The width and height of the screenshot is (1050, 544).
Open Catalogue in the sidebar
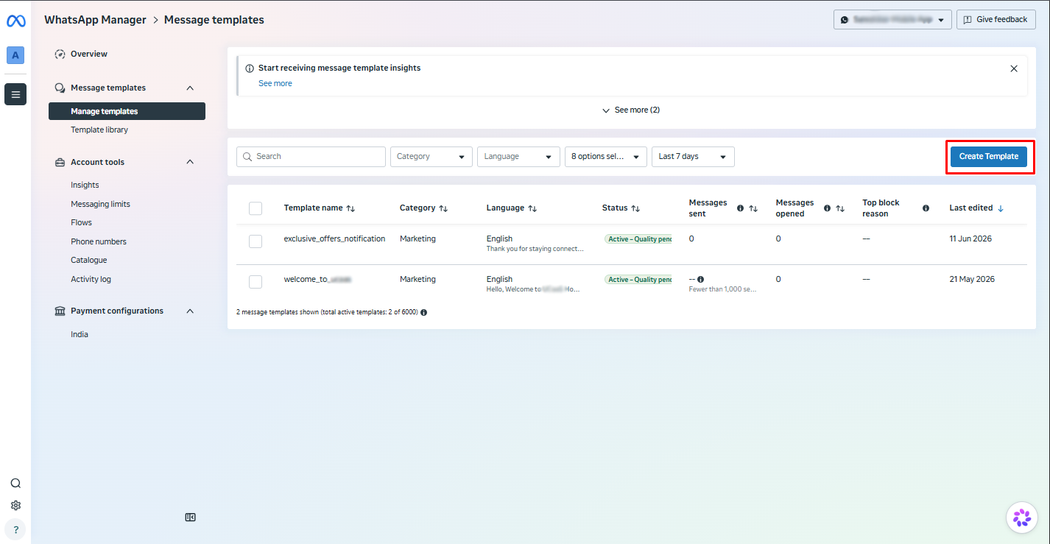[89, 260]
